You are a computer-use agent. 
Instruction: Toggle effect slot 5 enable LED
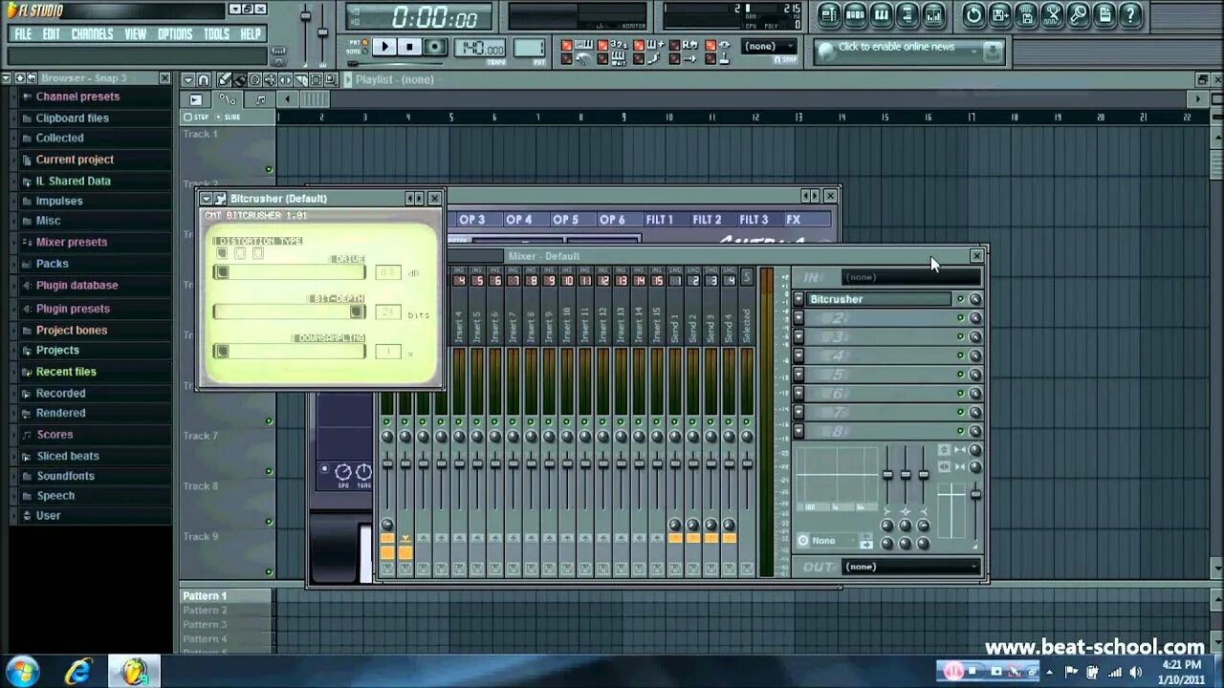click(960, 375)
